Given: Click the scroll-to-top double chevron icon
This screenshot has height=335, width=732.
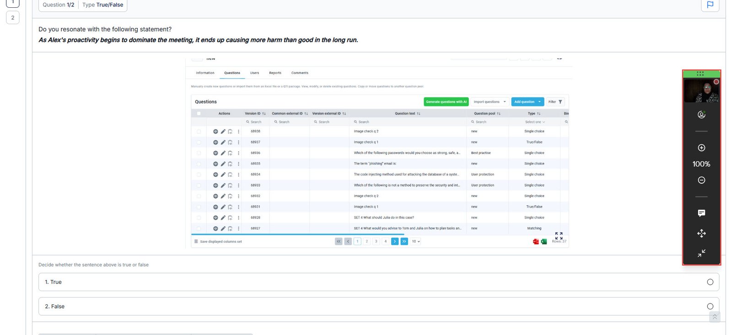Looking at the screenshot, I should (714, 317).
